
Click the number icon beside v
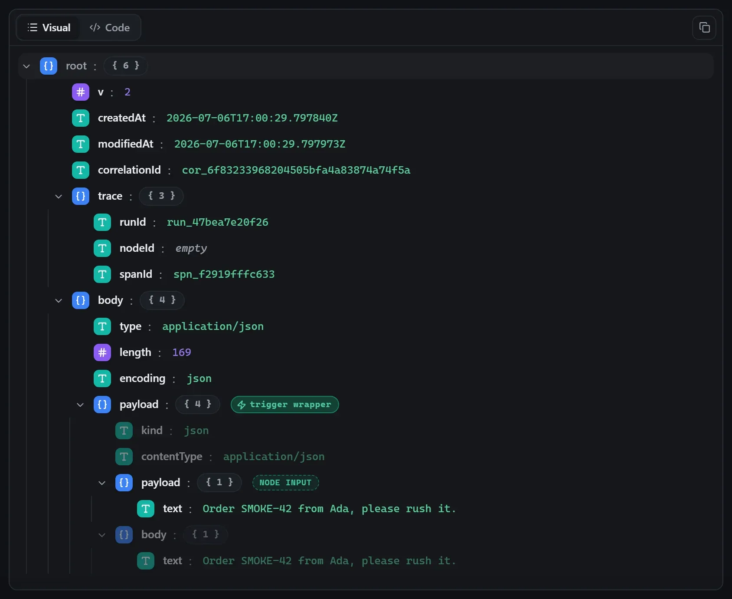[81, 92]
